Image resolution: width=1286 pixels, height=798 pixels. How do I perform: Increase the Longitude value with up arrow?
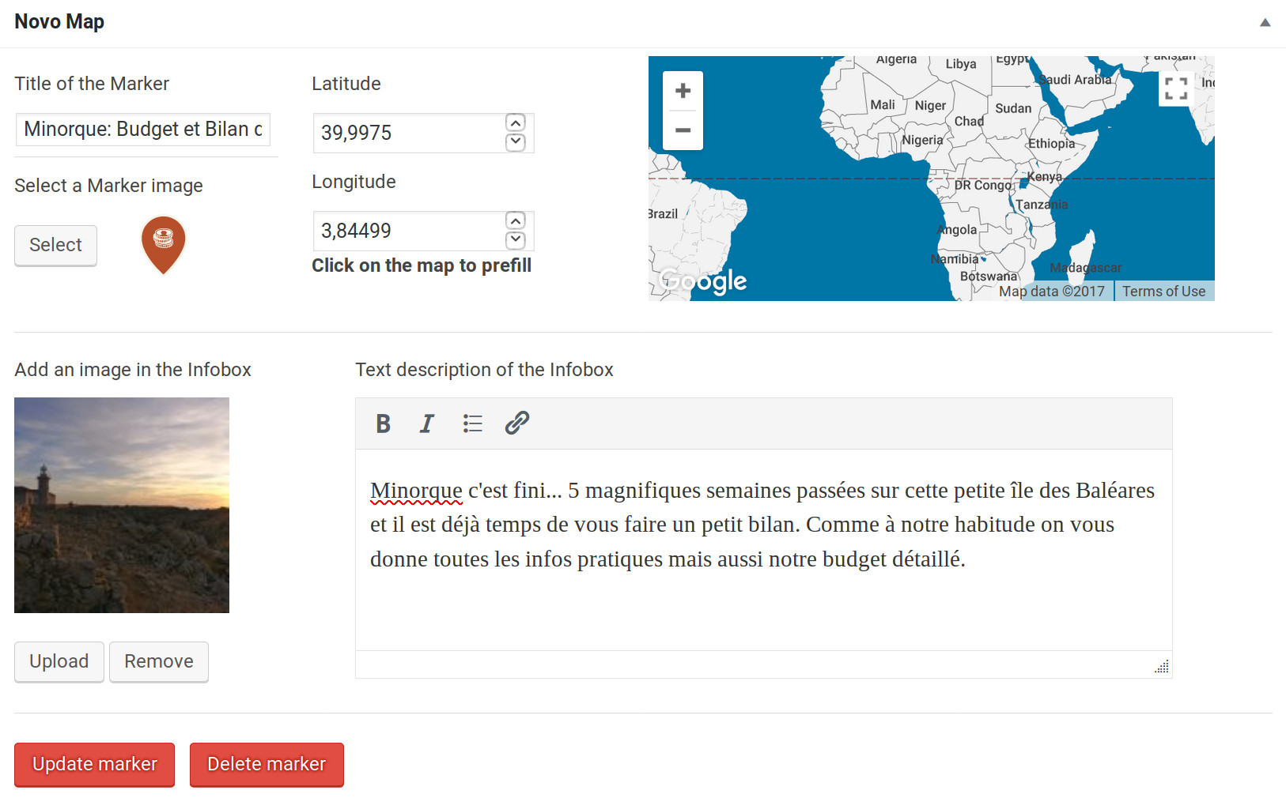(x=516, y=220)
